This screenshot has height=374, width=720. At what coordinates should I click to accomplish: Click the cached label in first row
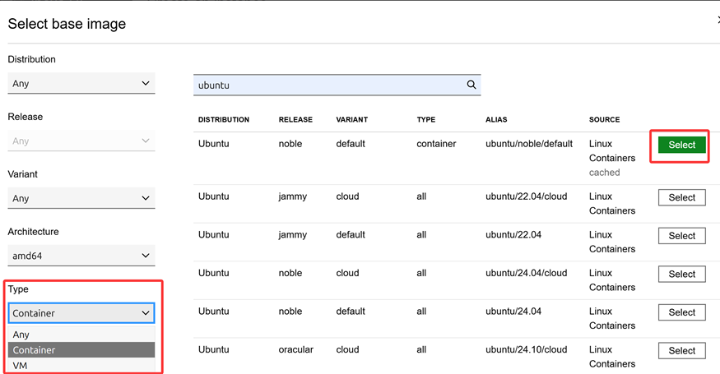pos(604,173)
